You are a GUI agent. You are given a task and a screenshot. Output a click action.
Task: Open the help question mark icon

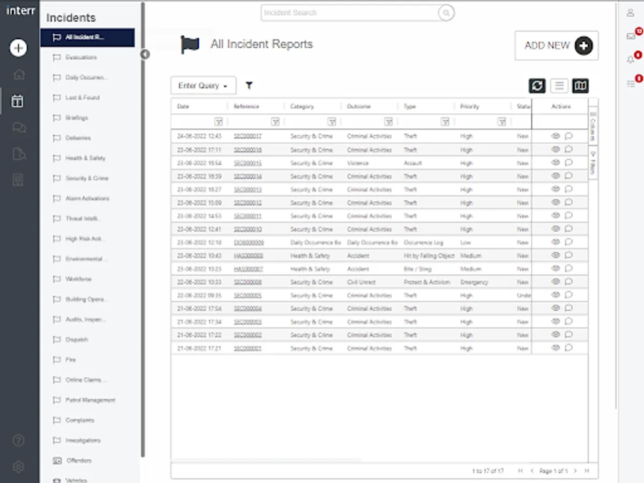(x=18, y=441)
